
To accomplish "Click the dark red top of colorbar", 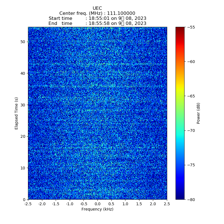I will pyautogui.click(x=180, y=29).
